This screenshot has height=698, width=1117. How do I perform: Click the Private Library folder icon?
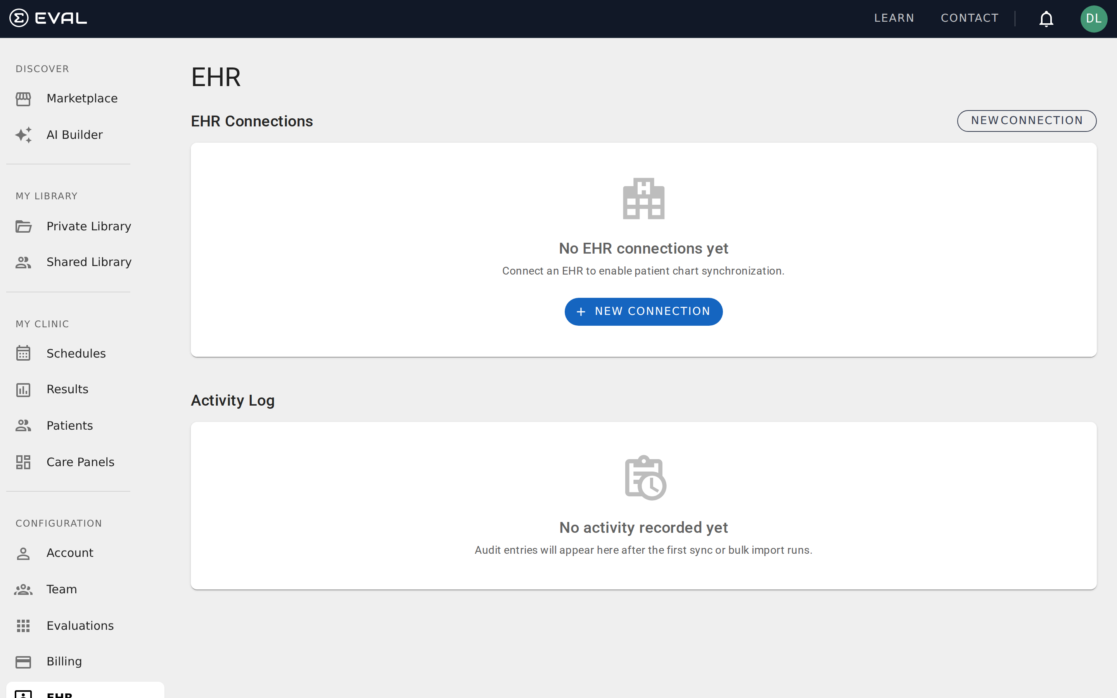tap(24, 227)
